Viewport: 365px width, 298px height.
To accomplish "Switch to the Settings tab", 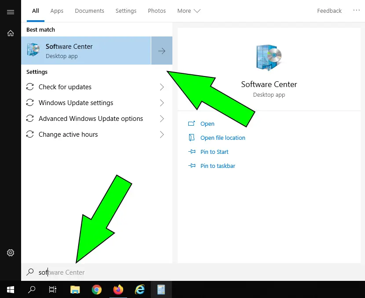I will 126,11.
